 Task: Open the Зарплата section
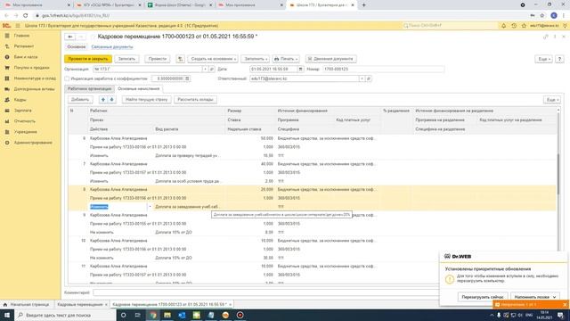[22, 111]
